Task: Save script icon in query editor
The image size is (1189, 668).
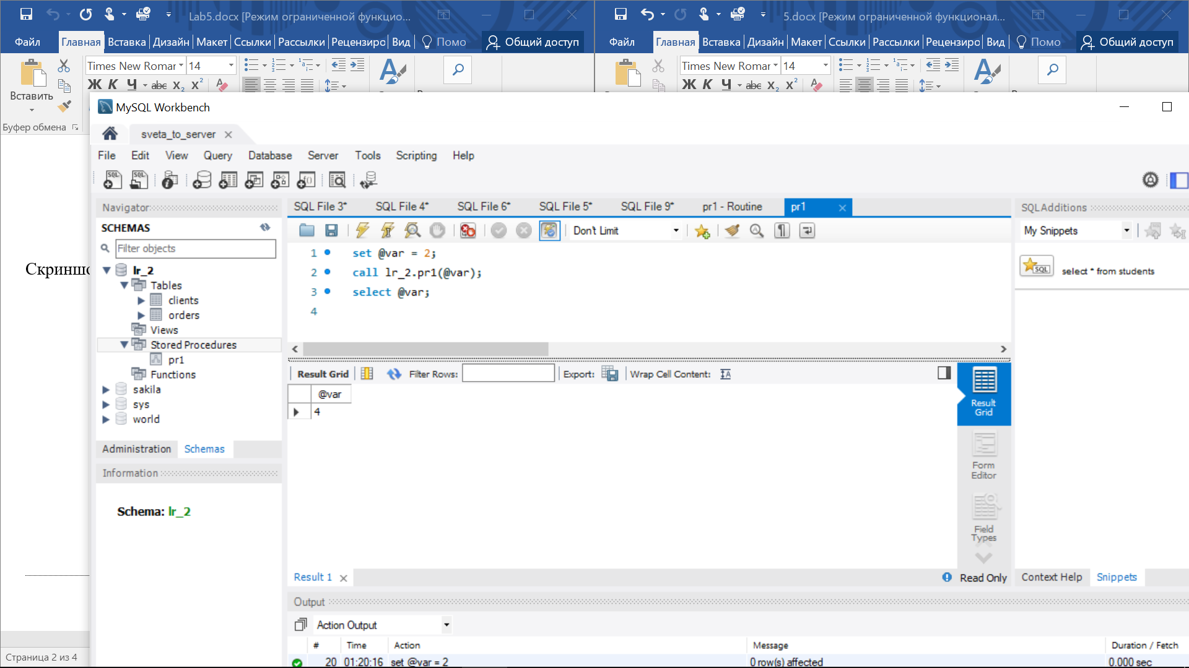Action: [331, 231]
